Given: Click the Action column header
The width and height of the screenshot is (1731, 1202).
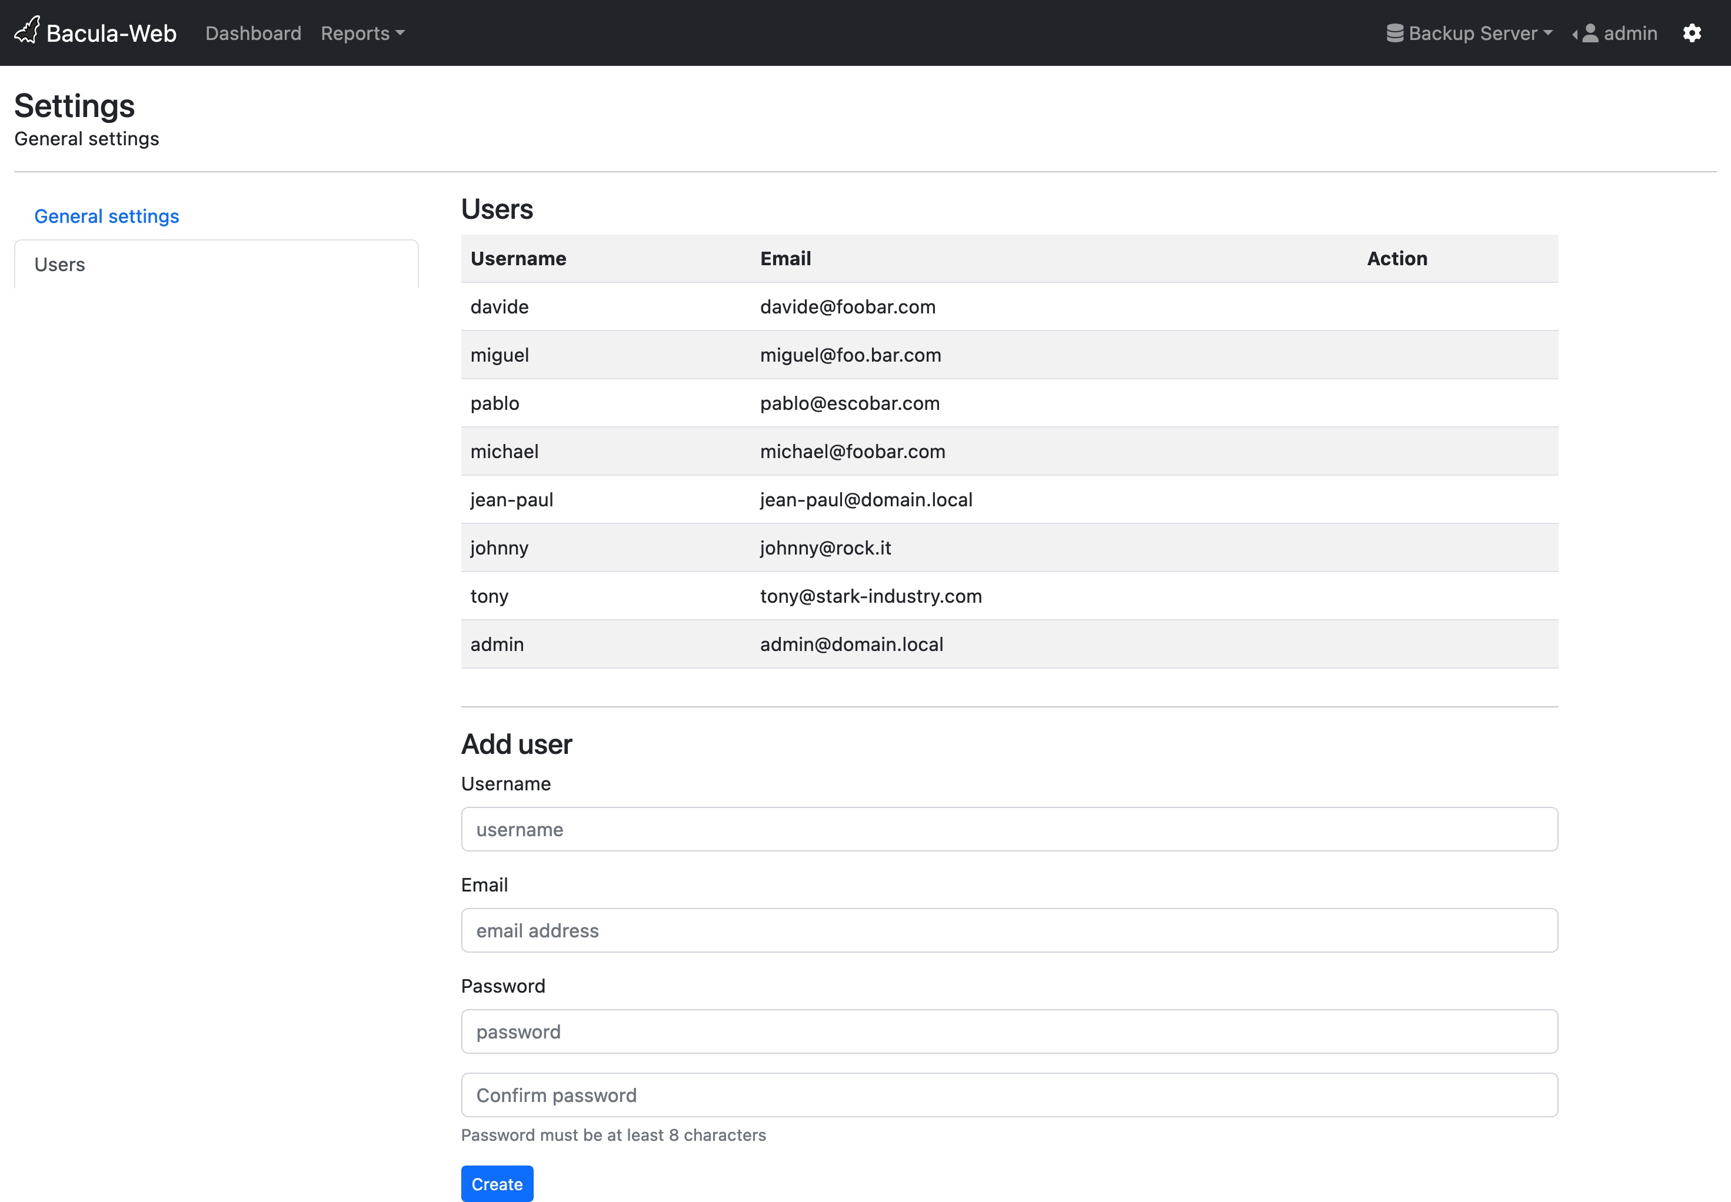Looking at the screenshot, I should 1397,258.
